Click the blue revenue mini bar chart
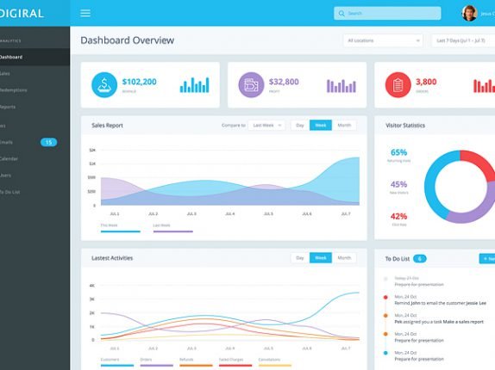 [x=195, y=84]
